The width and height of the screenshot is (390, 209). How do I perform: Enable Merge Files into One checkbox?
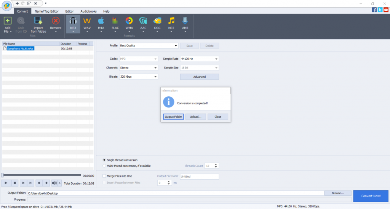[104, 176]
